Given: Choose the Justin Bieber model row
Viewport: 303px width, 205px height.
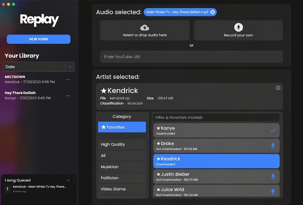Looking at the screenshot, I should (216, 176).
